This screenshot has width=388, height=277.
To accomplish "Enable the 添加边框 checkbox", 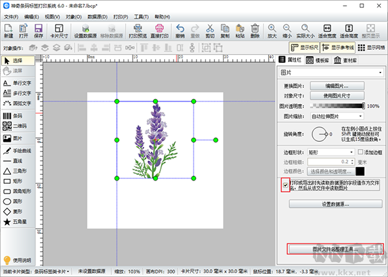I will [x=360, y=151].
